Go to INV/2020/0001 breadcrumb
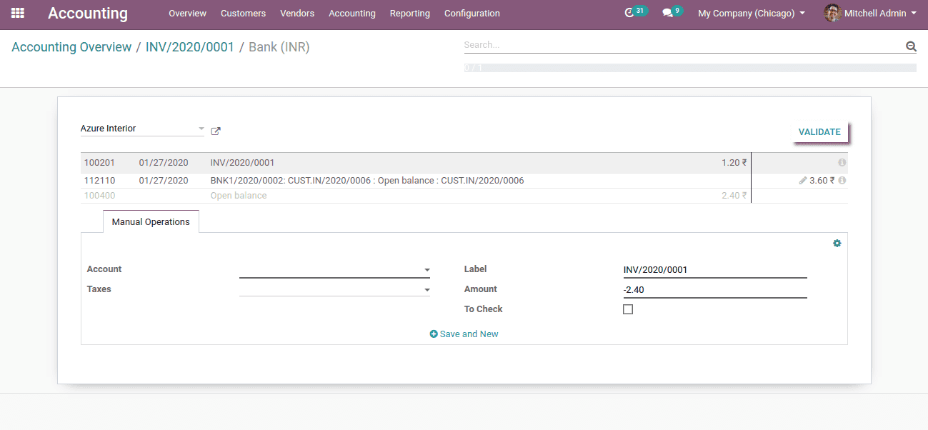Viewport: 928px width, 430px height. [190, 47]
